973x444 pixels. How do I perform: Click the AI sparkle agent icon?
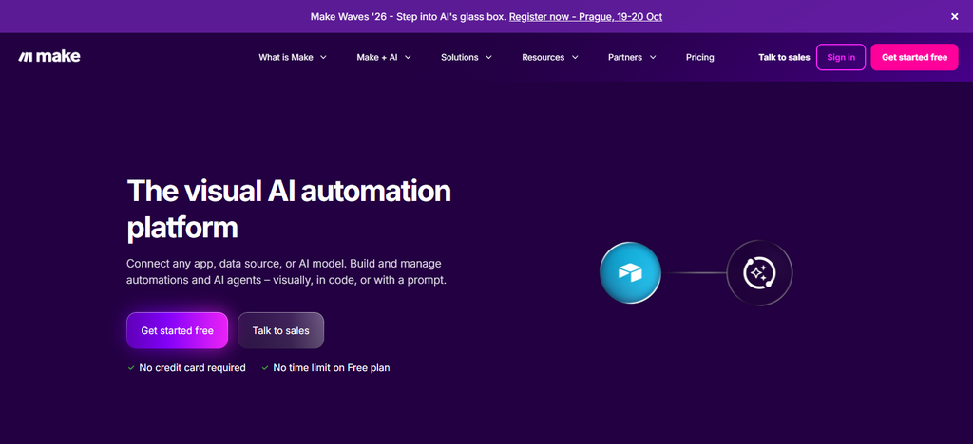759,272
